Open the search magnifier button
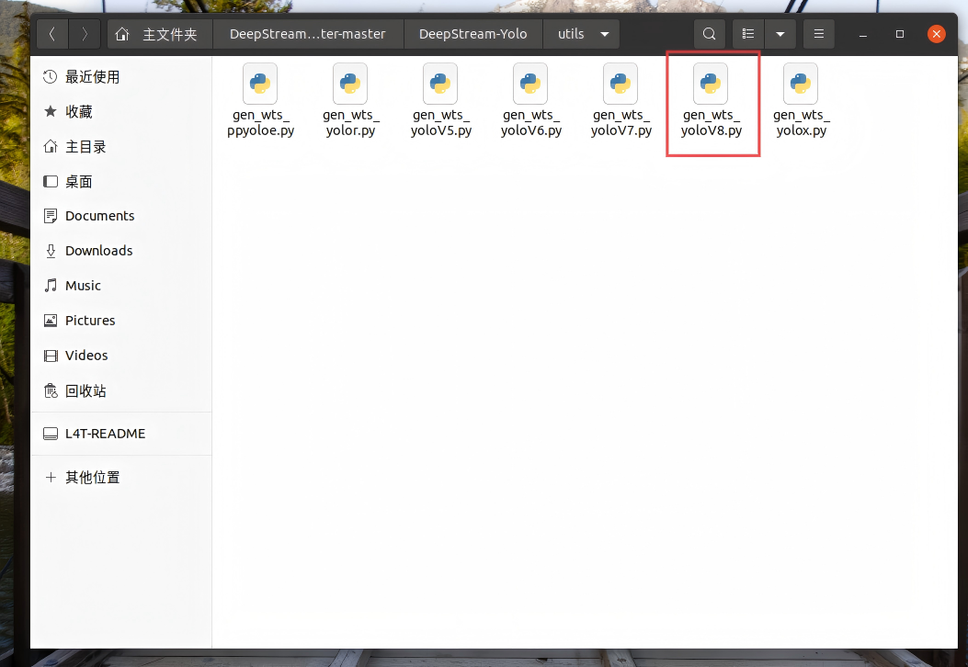The image size is (968, 667). coord(710,34)
